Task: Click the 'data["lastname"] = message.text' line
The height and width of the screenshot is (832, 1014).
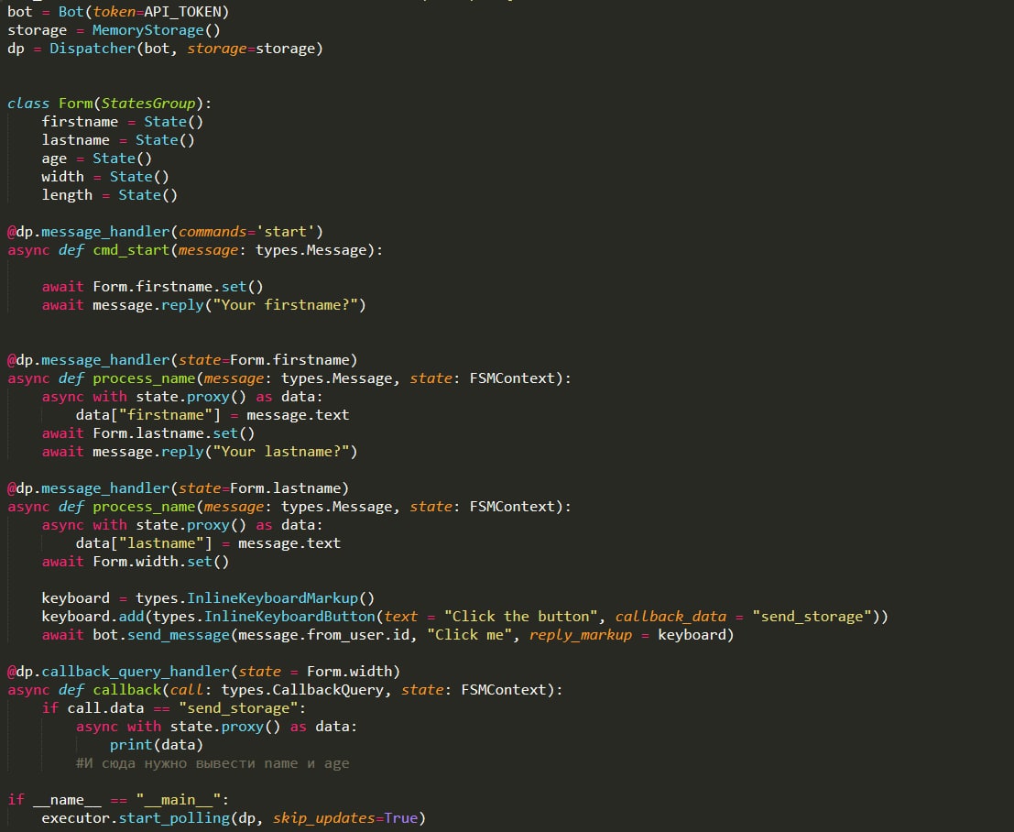Action: pos(208,543)
